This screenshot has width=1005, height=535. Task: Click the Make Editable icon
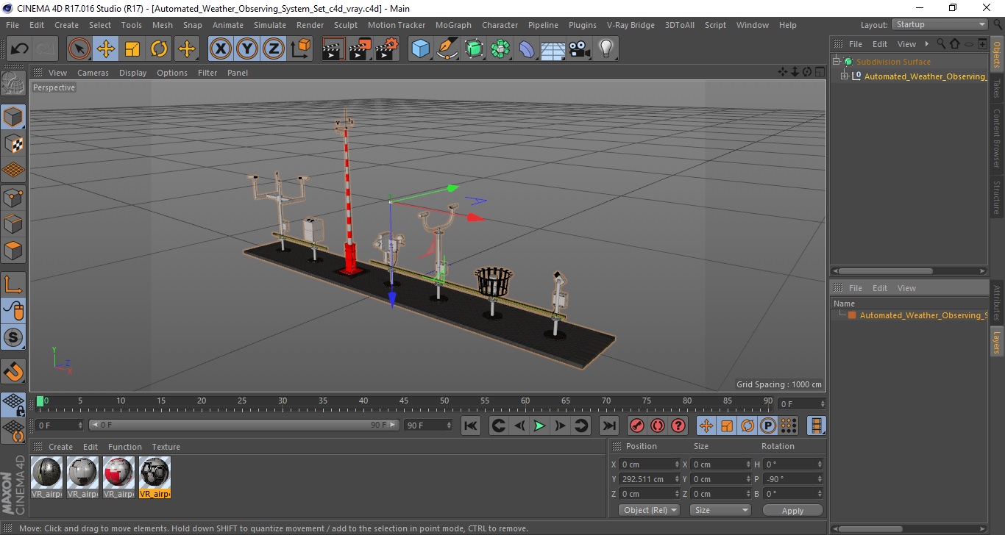tap(13, 82)
